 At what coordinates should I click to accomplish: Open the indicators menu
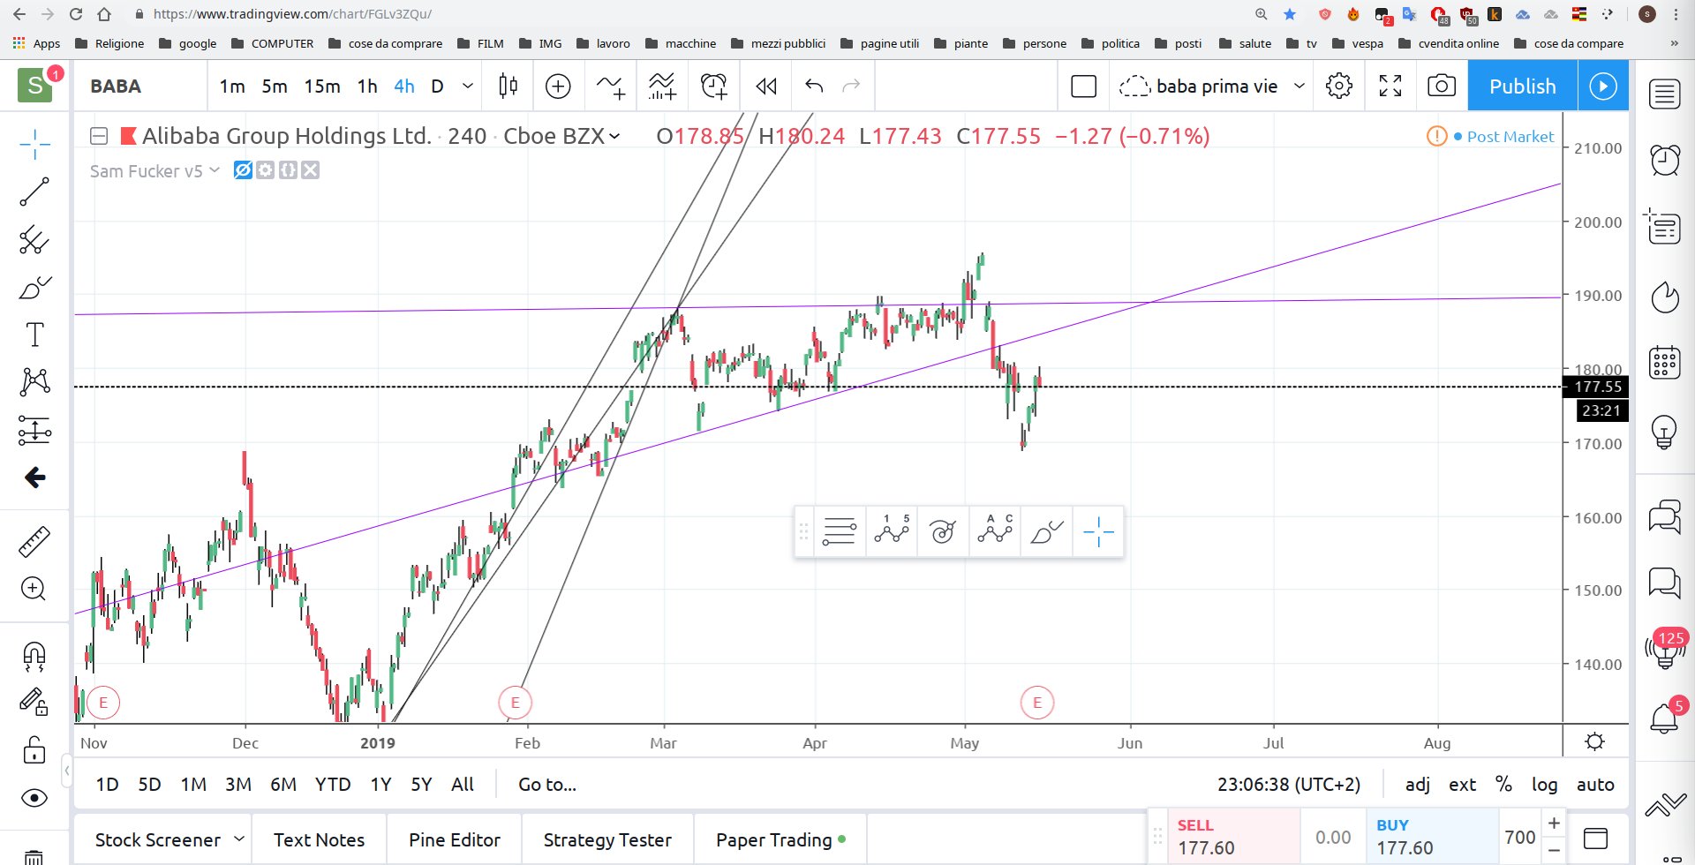(610, 86)
